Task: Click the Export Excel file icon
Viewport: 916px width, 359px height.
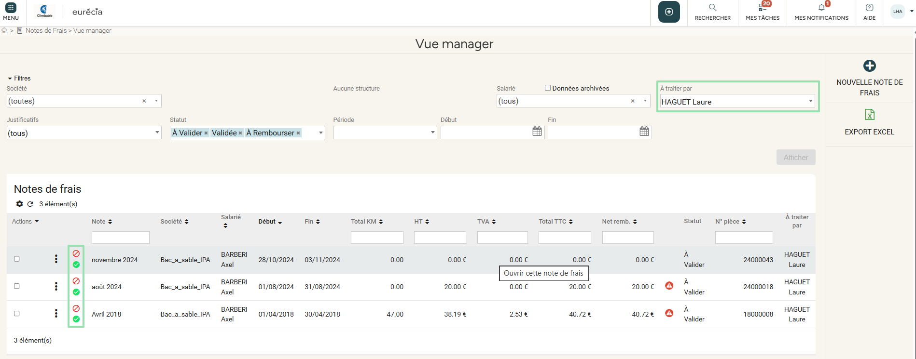Action: [869, 115]
